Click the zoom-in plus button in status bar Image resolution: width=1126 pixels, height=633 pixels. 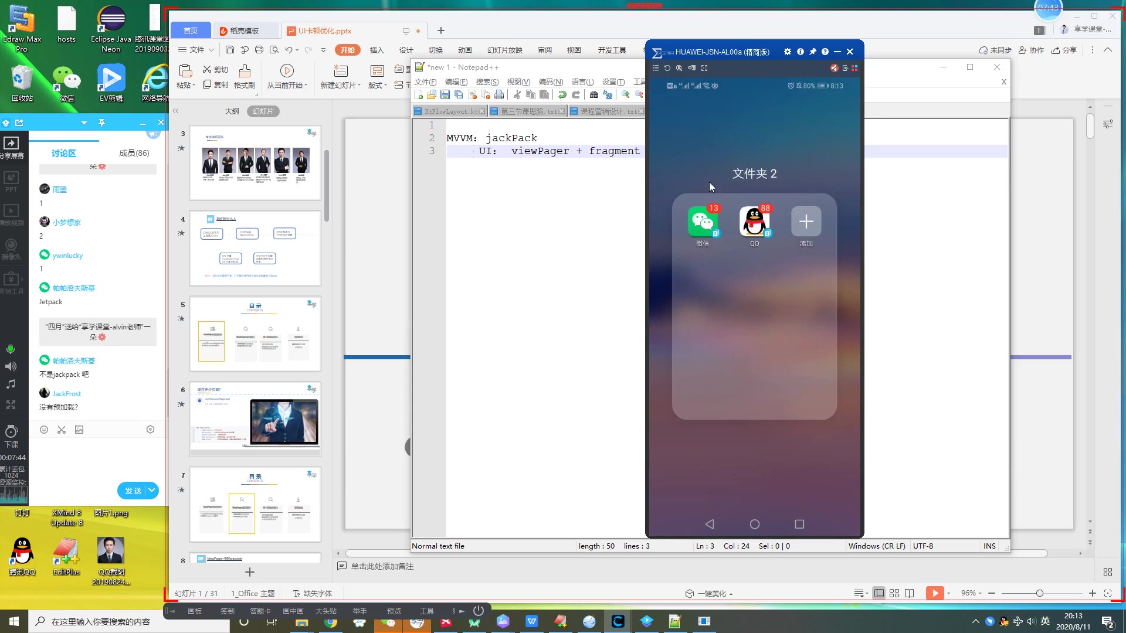click(x=1093, y=593)
